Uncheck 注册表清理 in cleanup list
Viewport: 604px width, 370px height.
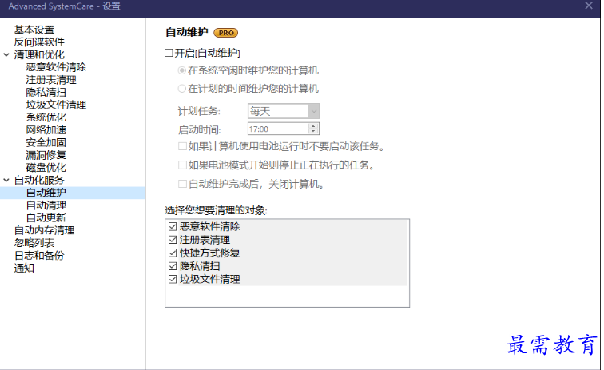point(173,240)
